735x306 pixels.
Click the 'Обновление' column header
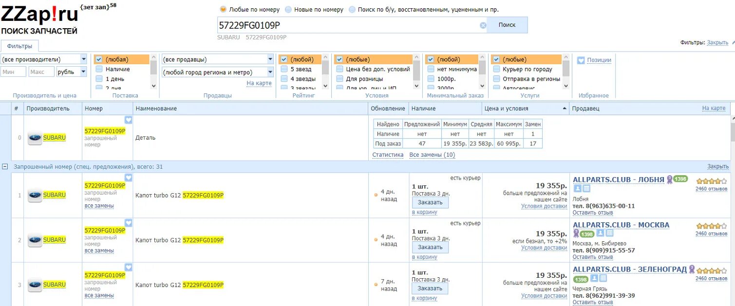point(388,108)
